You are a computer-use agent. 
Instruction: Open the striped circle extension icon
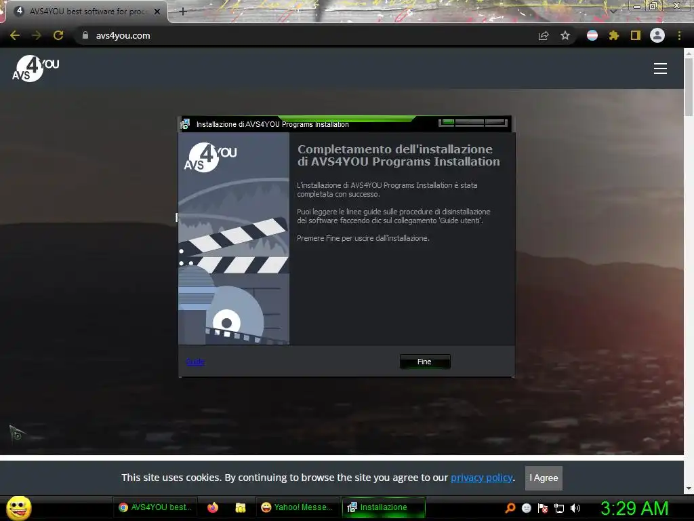click(592, 35)
